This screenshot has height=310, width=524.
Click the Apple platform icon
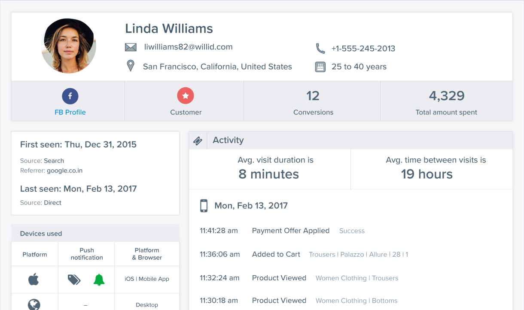[34, 279]
